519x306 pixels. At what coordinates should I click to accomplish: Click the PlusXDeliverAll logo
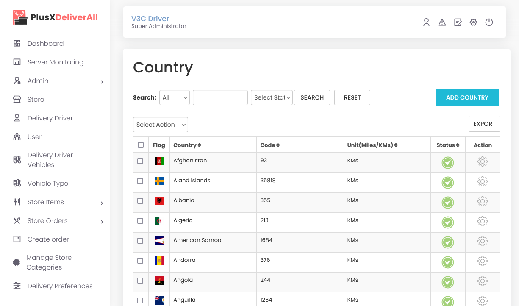tap(56, 17)
